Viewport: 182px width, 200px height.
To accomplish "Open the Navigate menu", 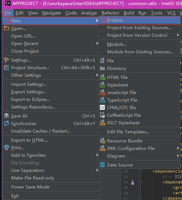I will coord(52,13).
